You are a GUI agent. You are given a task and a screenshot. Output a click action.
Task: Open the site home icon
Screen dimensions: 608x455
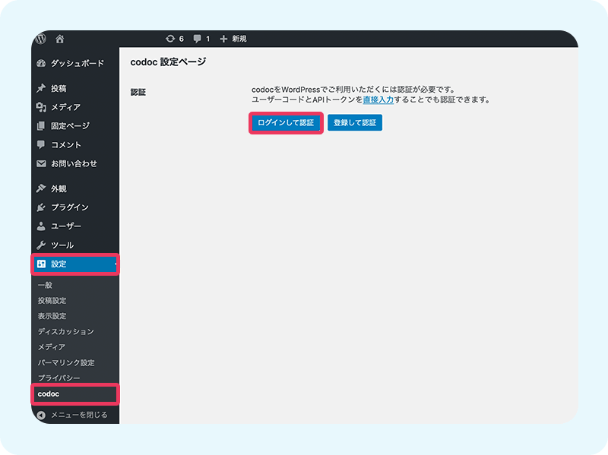(60, 39)
